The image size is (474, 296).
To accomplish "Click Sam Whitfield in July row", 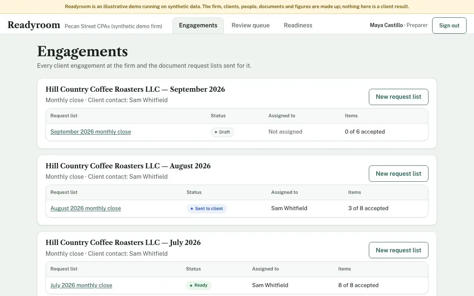I will [x=270, y=285].
